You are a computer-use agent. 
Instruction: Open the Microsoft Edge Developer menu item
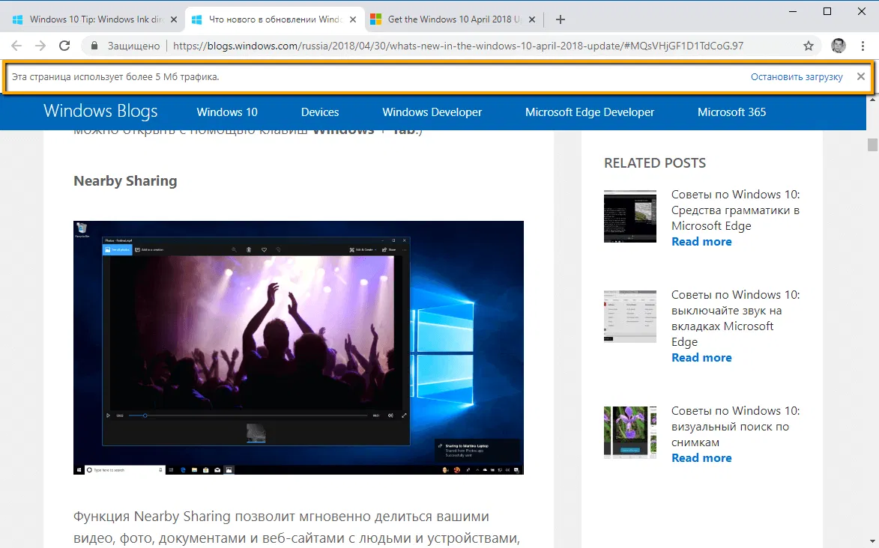[589, 112]
